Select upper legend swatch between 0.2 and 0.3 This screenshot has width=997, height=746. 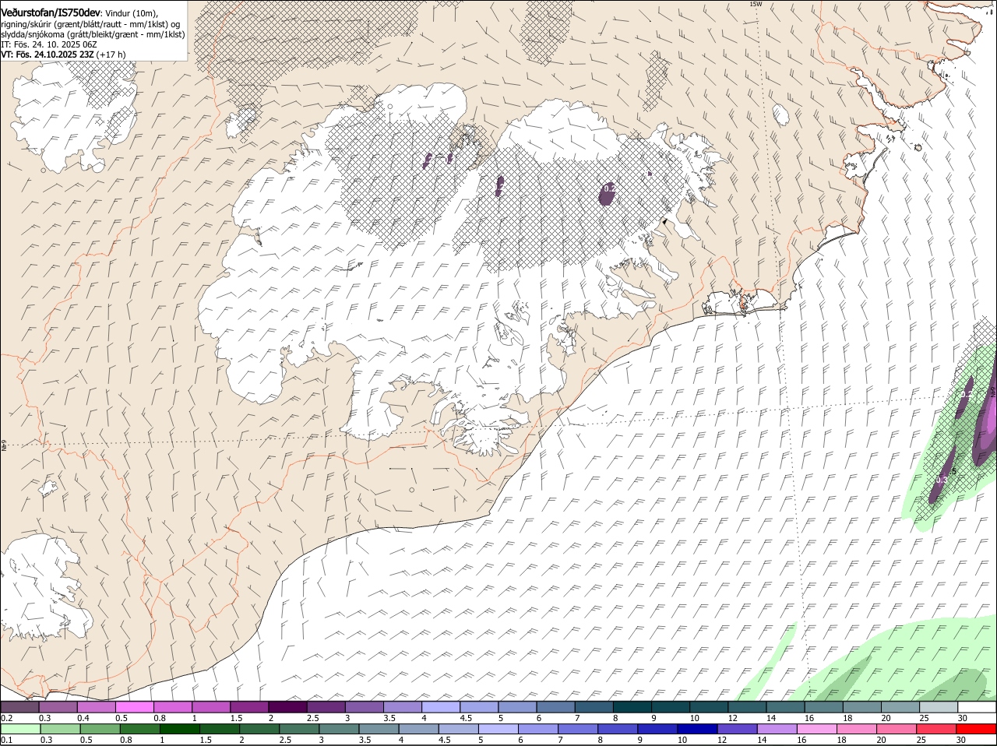[19, 707]
